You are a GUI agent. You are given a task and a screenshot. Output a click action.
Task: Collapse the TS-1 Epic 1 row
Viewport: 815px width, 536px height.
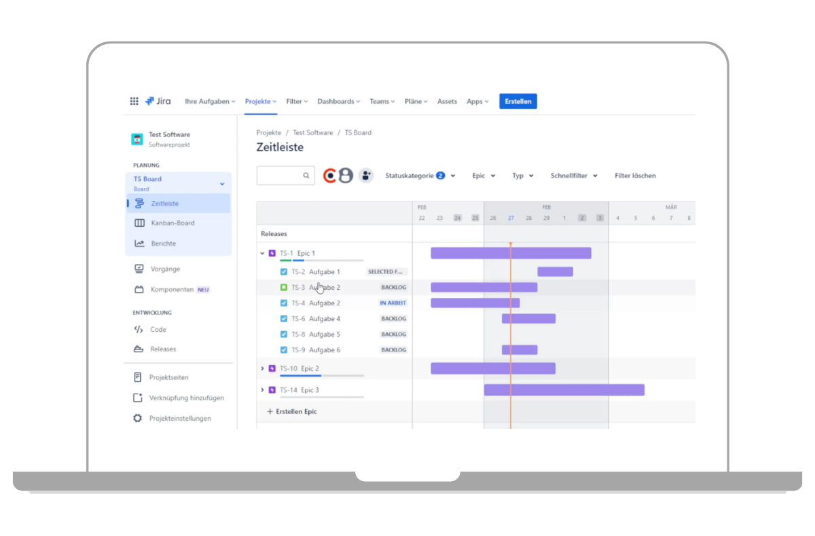(x=263, y=254)
